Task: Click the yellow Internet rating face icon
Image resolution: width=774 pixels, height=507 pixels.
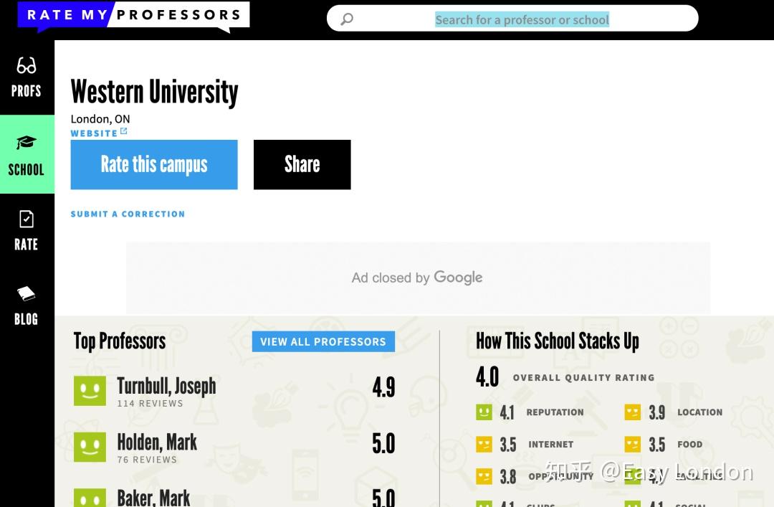Action: coord(484,445)
